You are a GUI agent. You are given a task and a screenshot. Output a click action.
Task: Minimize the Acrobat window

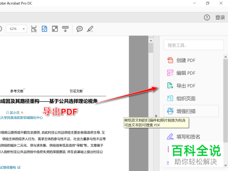[x=194, y=3]
